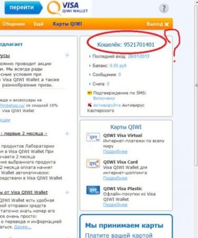
Task: Expand the 'от Visa QIWI Wallet' section plus
Action: click(x=67, y=193)
